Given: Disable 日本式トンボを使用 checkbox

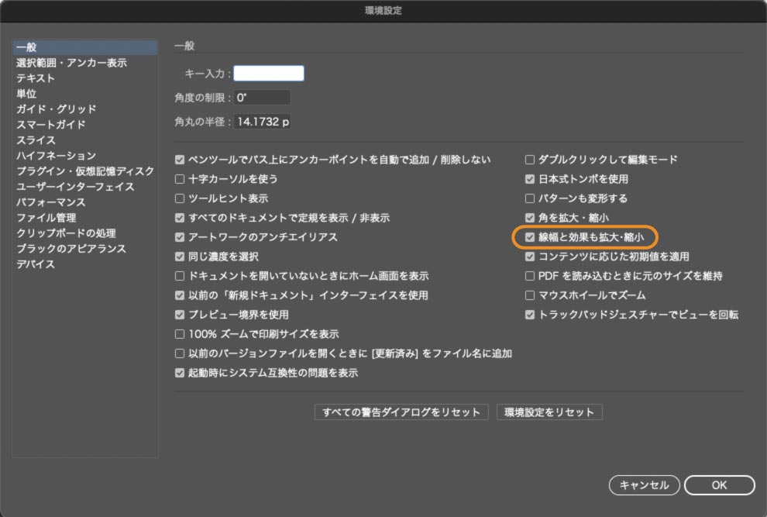Looking at the screenshot, I should [530, 179].
